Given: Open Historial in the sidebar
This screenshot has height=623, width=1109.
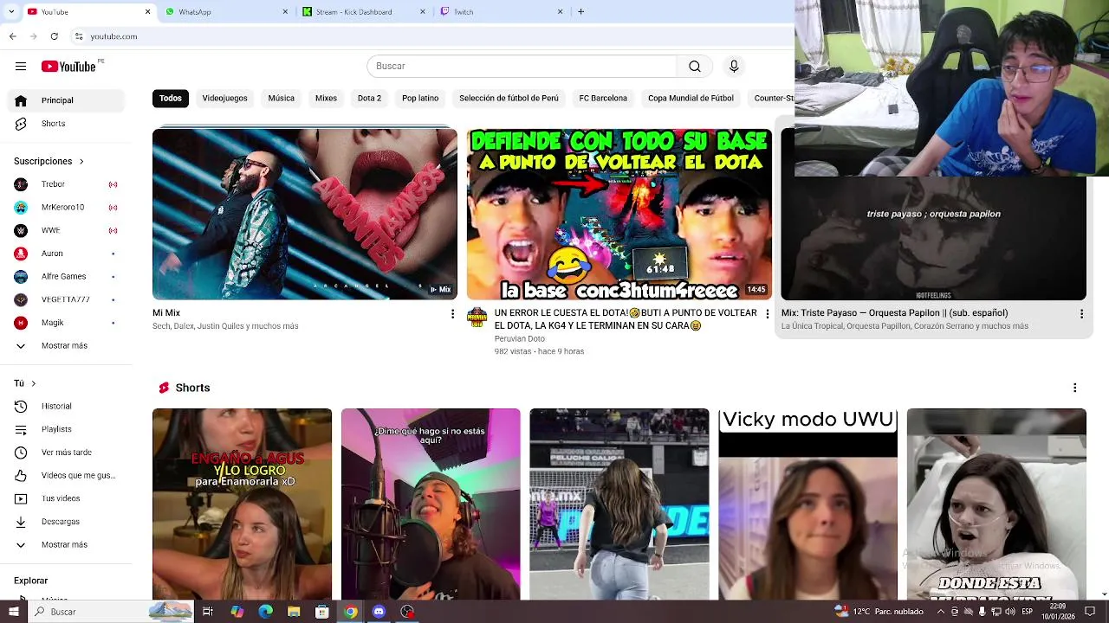Looking at the screenshot, I should point(68,406).
